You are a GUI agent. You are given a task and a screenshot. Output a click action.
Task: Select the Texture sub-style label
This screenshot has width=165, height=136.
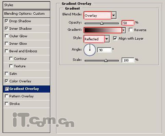click(x=20, y=66)
